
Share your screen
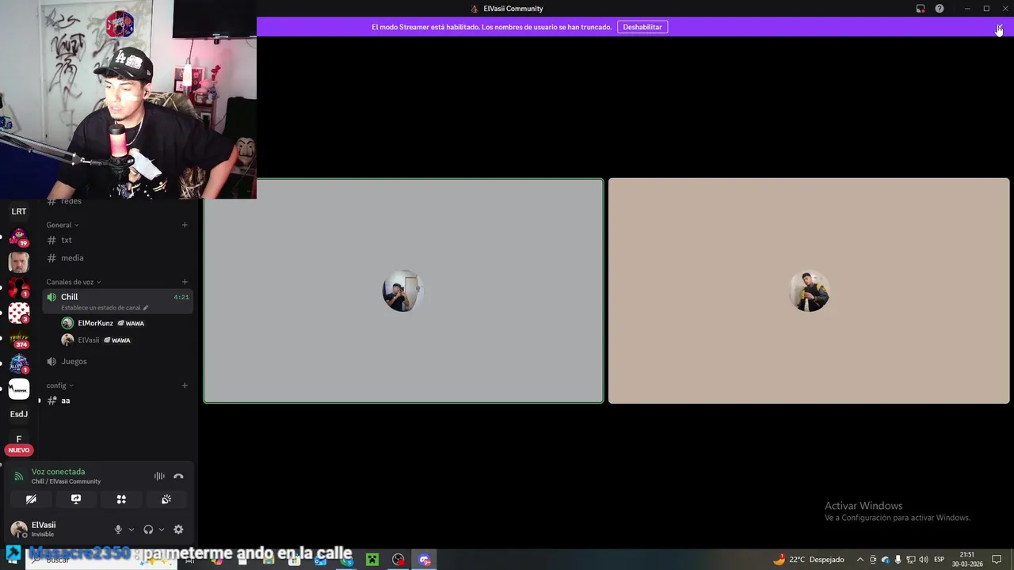coord(76,500)
